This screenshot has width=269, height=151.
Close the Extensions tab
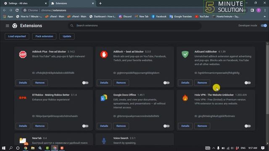click(x=93, y=3)
